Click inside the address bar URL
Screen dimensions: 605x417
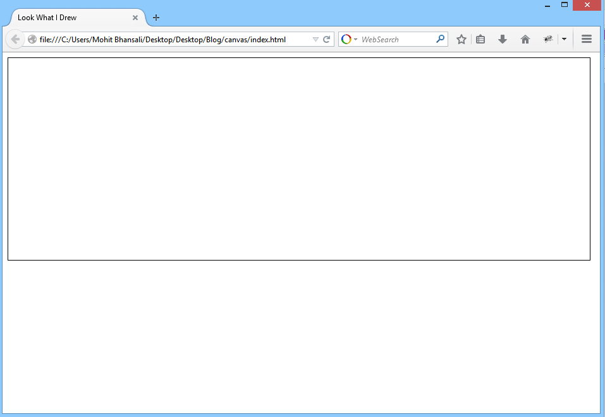171,39
